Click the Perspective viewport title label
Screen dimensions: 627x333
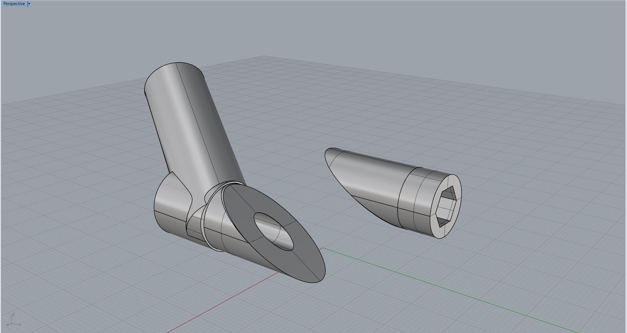point(14,4)
